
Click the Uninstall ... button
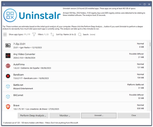tap(99, 116)
